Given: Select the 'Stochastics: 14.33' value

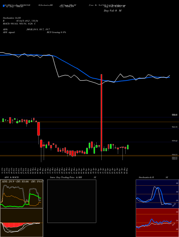Looking at the screenshot, I should [12, 18].
